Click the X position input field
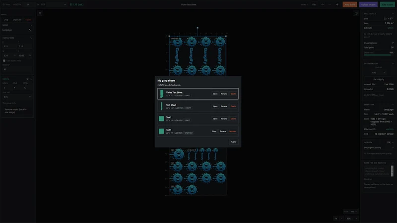397x223 pixels. tap(9, 46)
